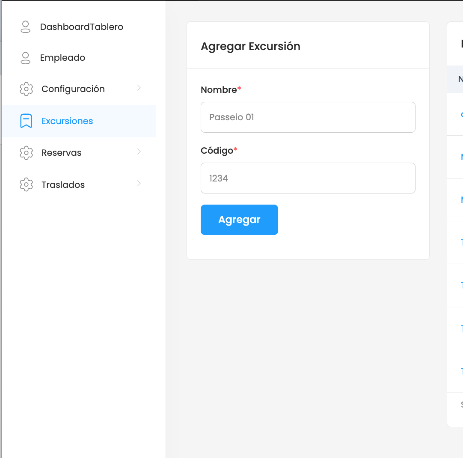
Task: Click the gear icon next to Reservas
Action: coord(27,153)
